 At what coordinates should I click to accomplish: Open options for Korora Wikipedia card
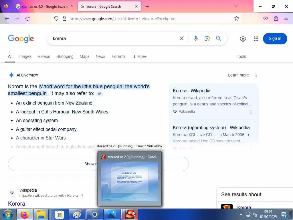point(251,112)
